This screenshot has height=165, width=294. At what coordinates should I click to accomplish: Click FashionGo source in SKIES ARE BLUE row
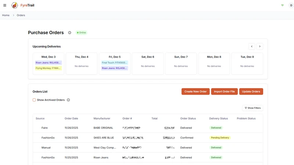click(x=48, y=138)
